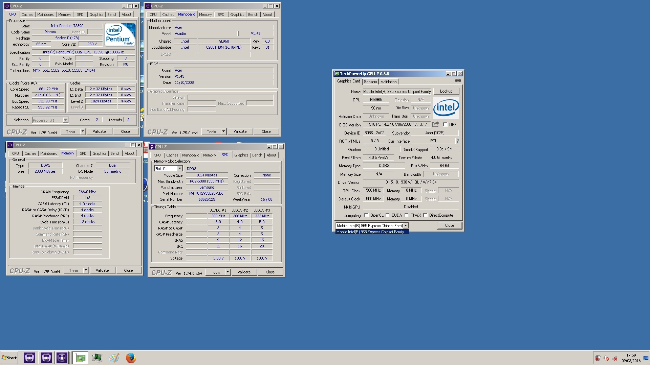Click the GPU Name field in GPU-Z
Viewport: 650px width, 365px height.
(x=397, y=92)
